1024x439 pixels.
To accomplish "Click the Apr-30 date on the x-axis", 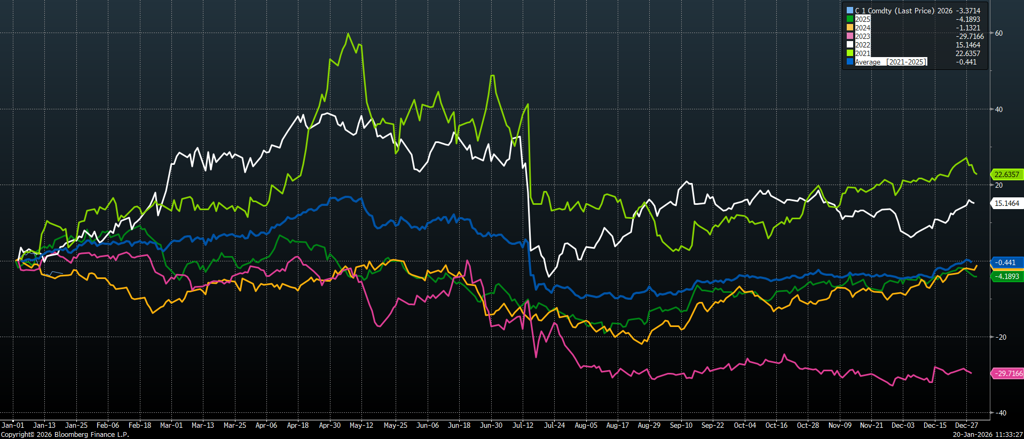I will (329, 425).
